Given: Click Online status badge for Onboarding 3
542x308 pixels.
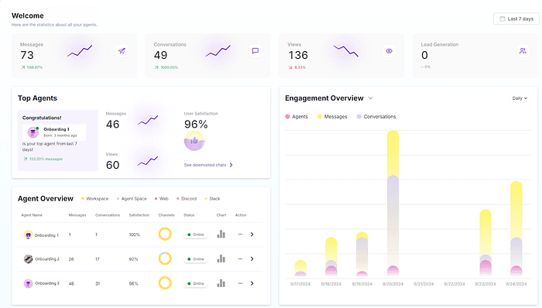Looking at the screenshot, I should [x=196, y=283].
